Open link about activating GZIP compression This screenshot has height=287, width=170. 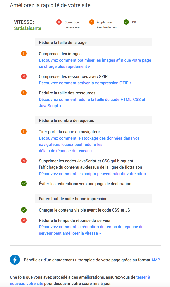click(x=85, y=83)
